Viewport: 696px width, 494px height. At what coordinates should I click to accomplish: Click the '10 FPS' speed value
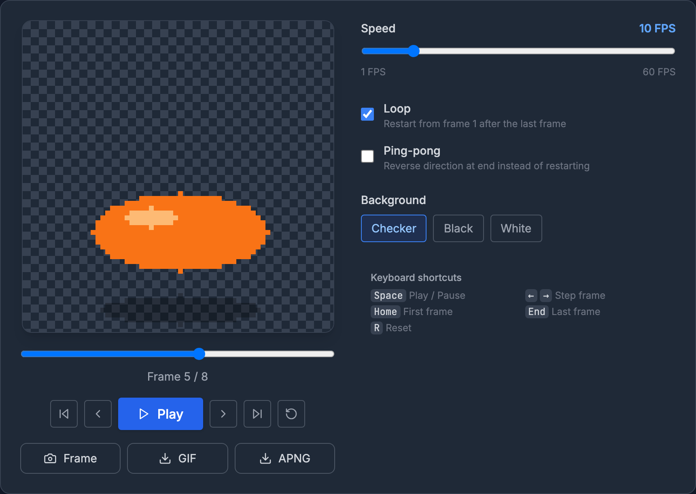(x=657, y=28)
